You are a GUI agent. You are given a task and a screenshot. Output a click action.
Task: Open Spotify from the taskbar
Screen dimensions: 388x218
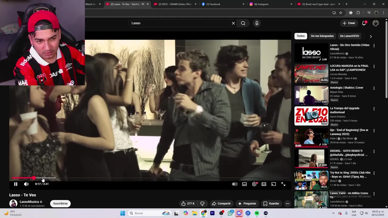point(257,213)
